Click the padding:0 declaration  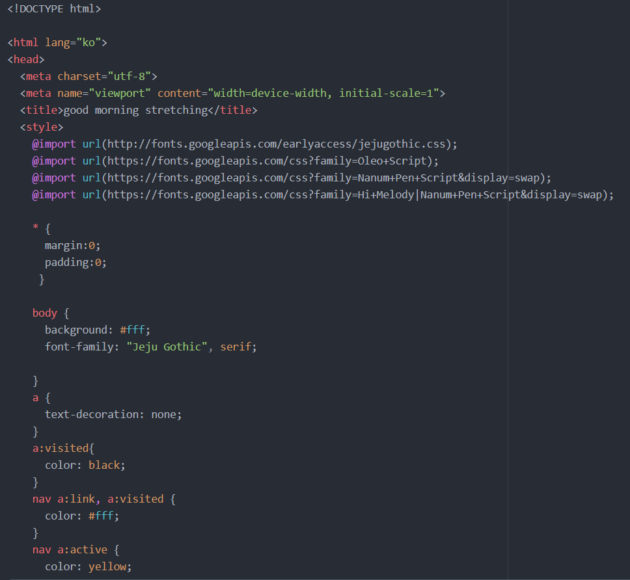coord(75,262)
